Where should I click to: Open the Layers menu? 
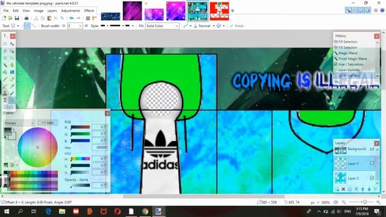pyautogui.click(x=52, y=11)
